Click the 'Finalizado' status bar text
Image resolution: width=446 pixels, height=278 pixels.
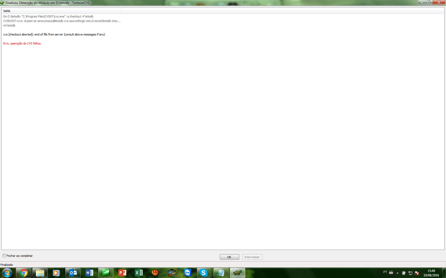click(7, 265)
